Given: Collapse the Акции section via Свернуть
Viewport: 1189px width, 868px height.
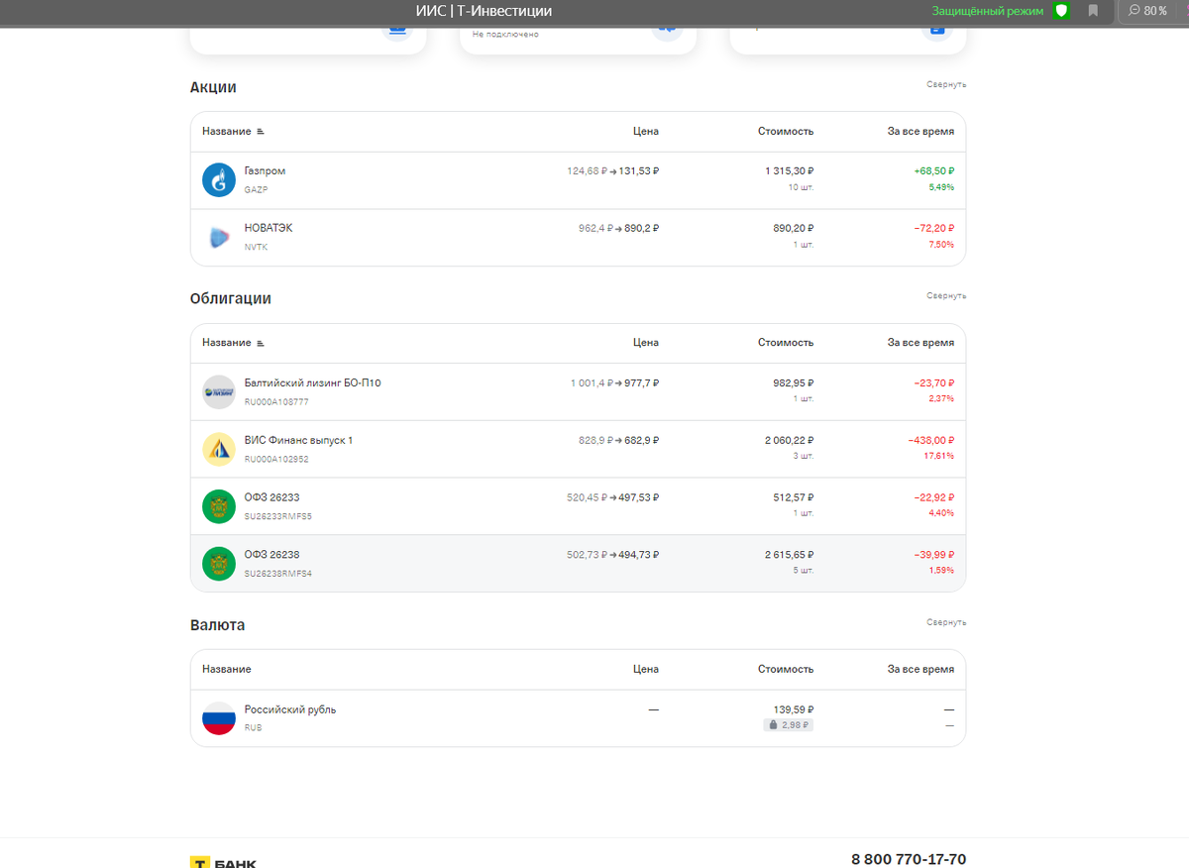Looking at the screenshot, I should (x=946, y=84).
